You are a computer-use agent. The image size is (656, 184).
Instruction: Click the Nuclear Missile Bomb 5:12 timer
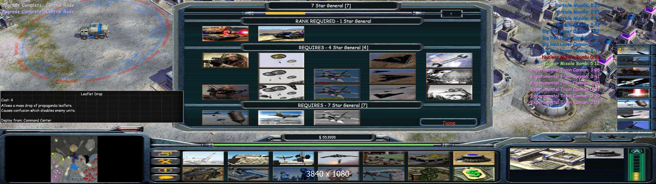[570, 63]
